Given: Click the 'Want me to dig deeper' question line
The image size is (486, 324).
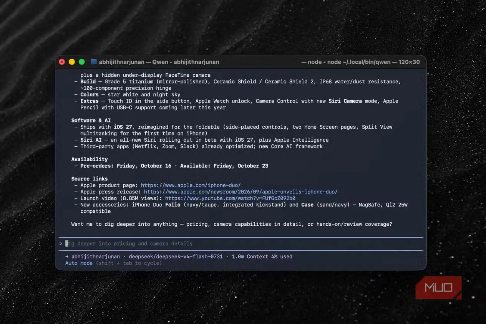Looking at the screenshot, I should [x=232, y=224].
